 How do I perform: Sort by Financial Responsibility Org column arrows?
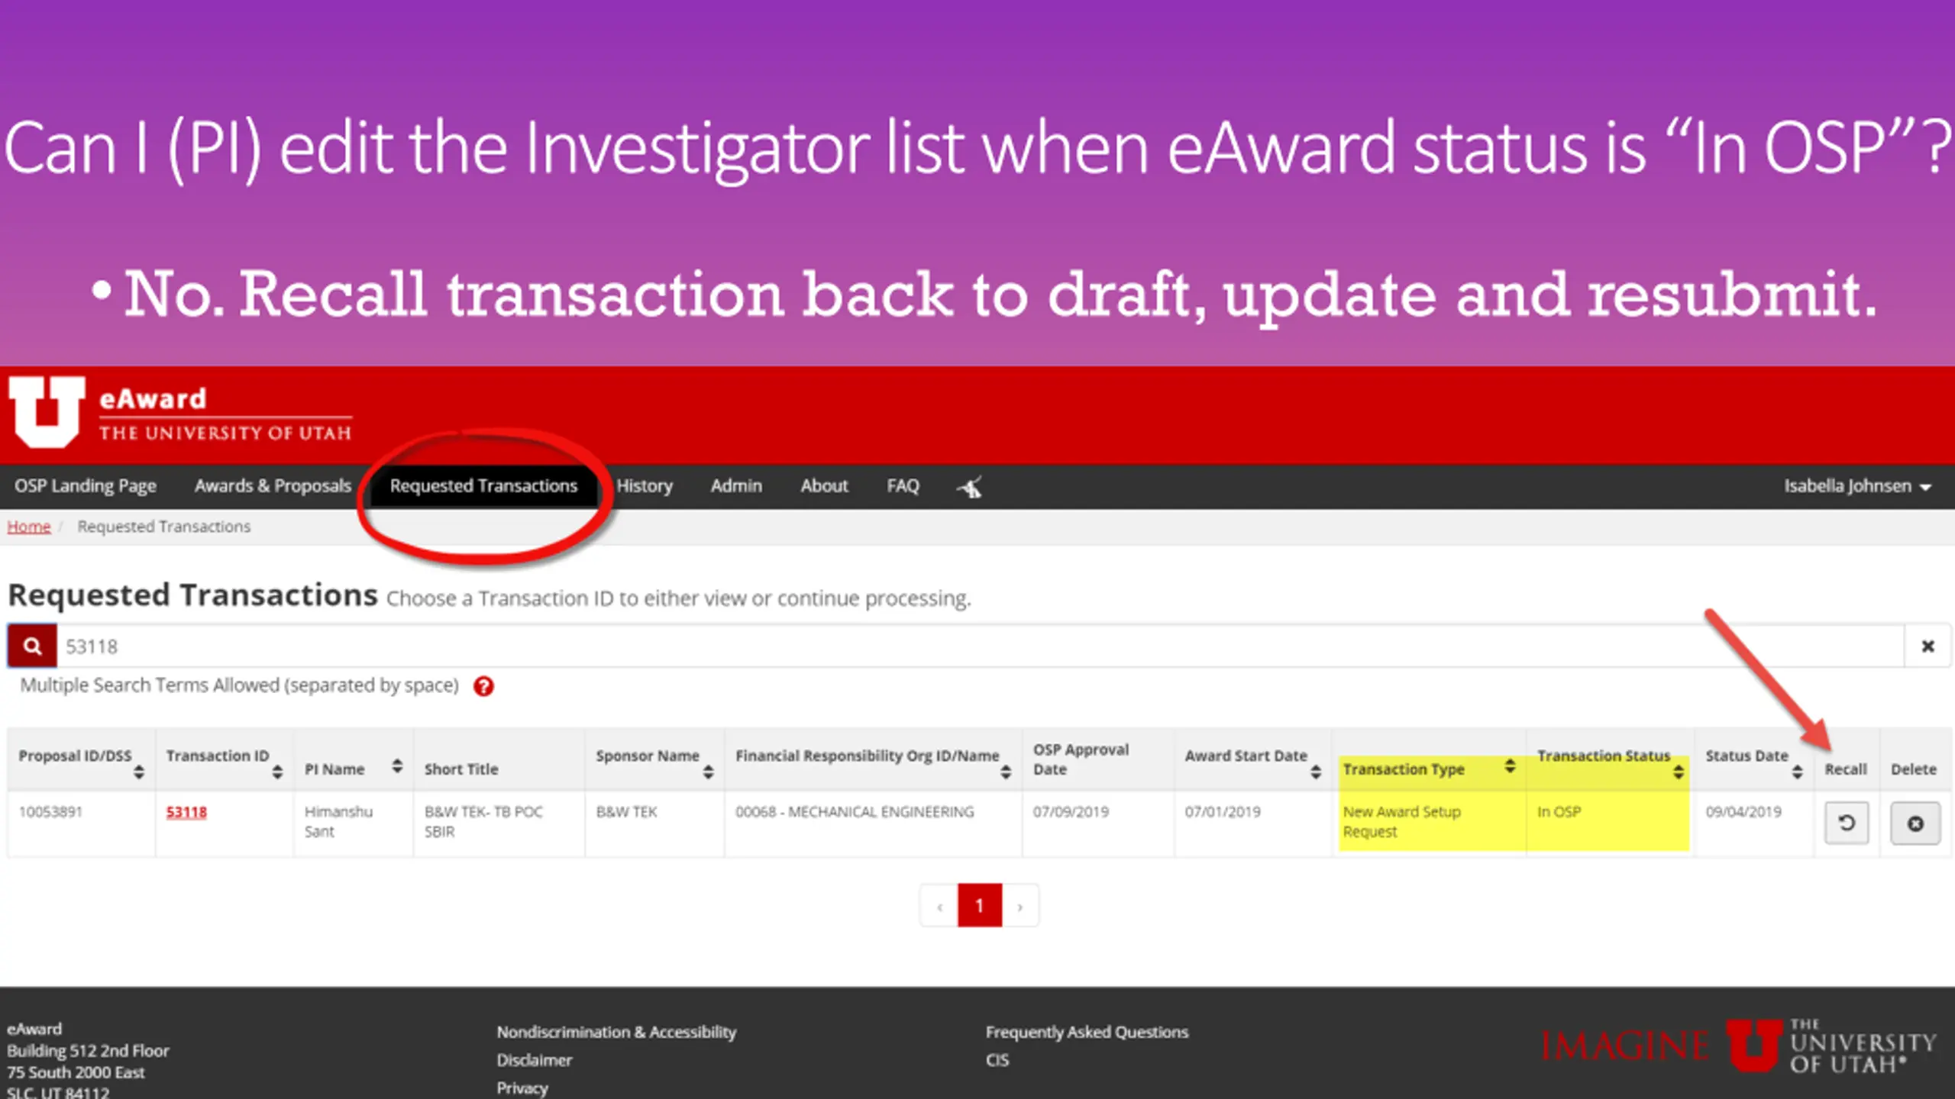(x=1006, y=772)
